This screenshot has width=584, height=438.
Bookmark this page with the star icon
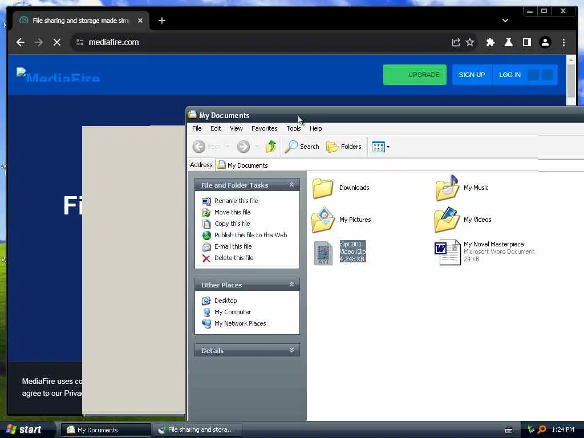tap(470, 42)
